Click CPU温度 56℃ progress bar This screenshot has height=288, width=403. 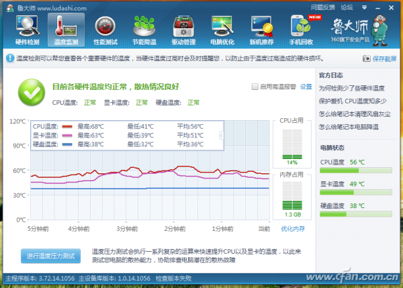(356, 171)
